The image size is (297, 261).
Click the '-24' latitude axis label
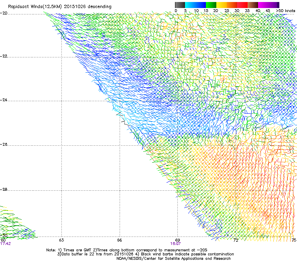[4, 100]
